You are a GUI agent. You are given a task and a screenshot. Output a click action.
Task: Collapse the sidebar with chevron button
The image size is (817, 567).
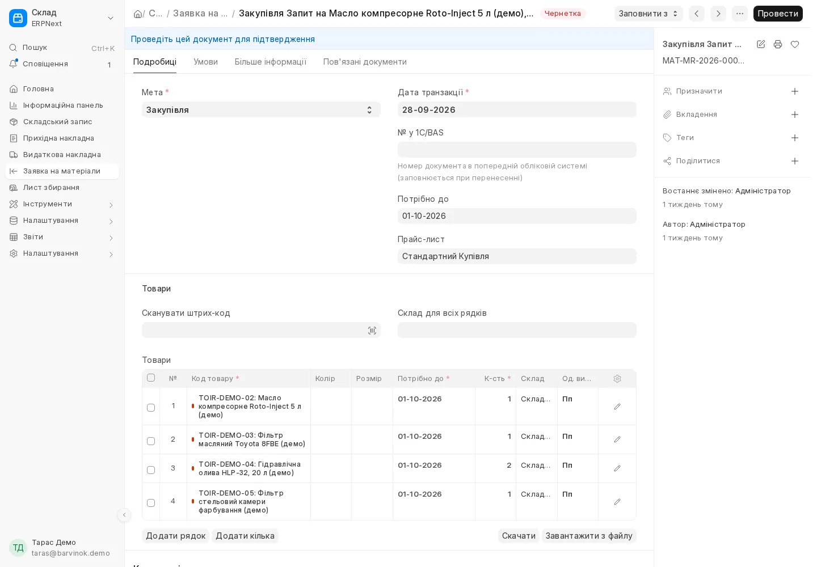(124, 515)
